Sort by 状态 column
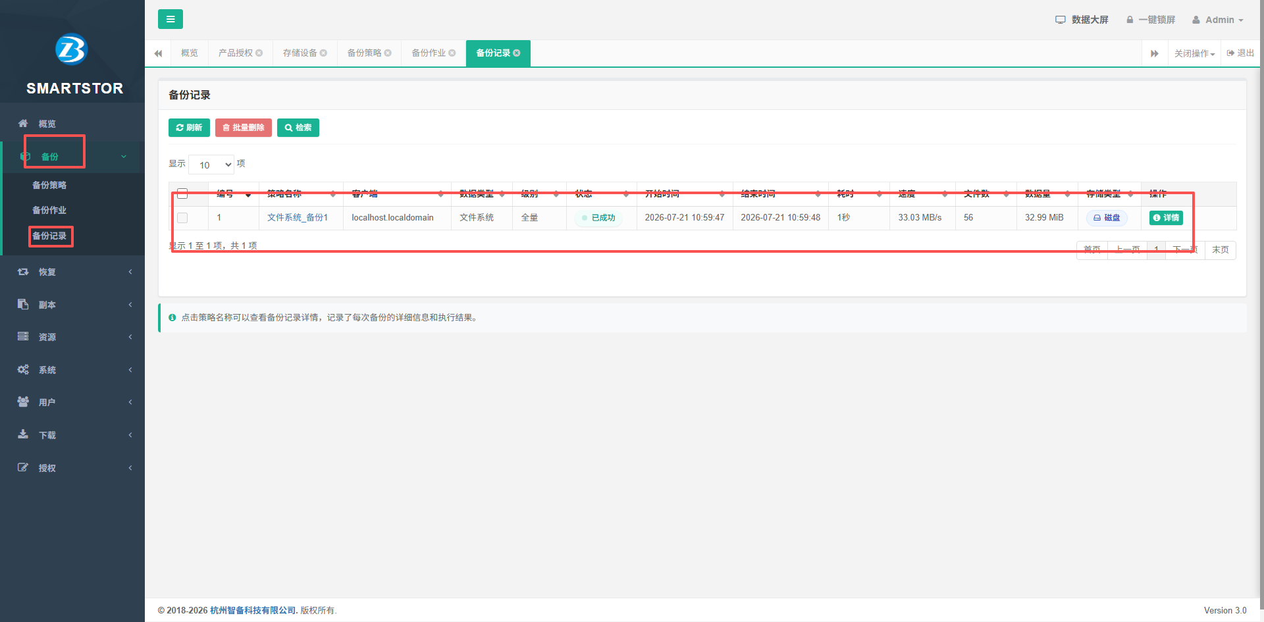This screenshot has width=1264, height=622. pyautogui.click(x=602, y=194)
